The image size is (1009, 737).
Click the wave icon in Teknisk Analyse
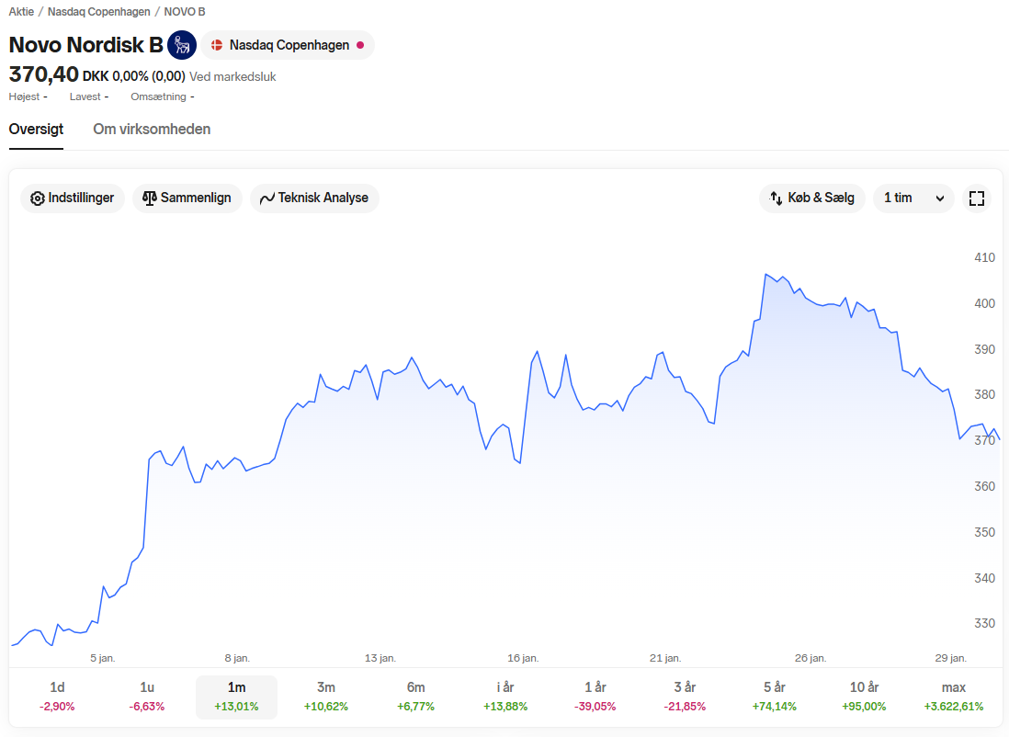click(x=267, y=198)
